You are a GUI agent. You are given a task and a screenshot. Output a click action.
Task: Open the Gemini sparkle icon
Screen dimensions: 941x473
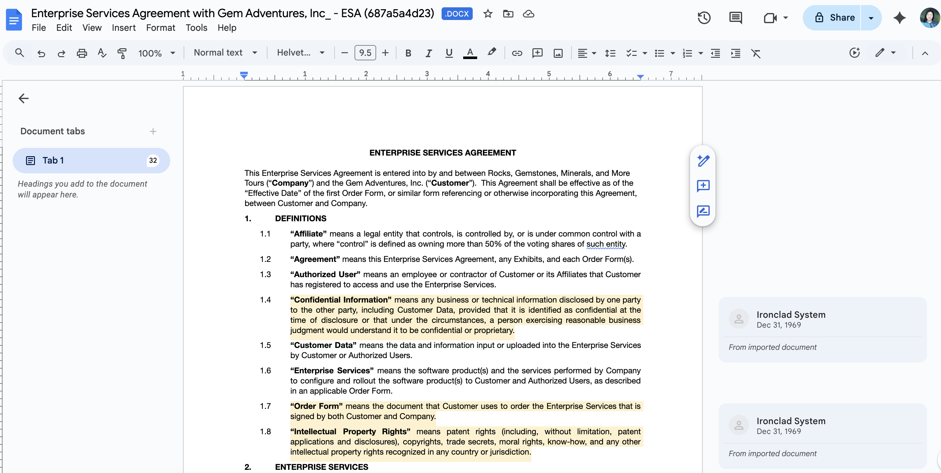[x=899, y=17]
